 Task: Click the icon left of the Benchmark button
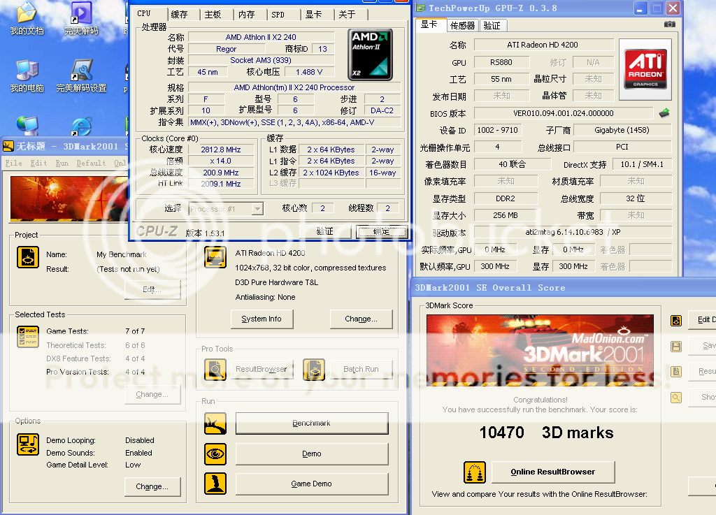tap(215, 423)
